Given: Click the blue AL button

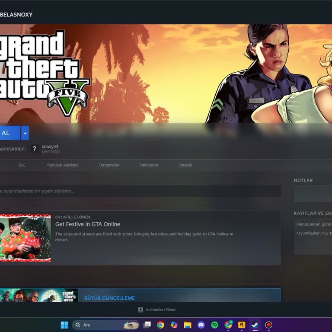Looking at the screenshot, I should pyautogui.click(x=10, y=133).
